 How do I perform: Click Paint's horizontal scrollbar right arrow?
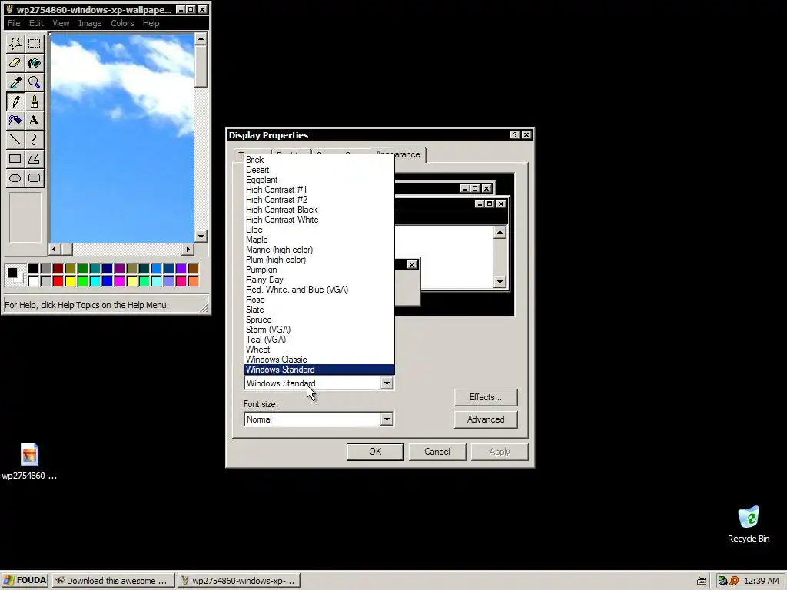[188, 249]
